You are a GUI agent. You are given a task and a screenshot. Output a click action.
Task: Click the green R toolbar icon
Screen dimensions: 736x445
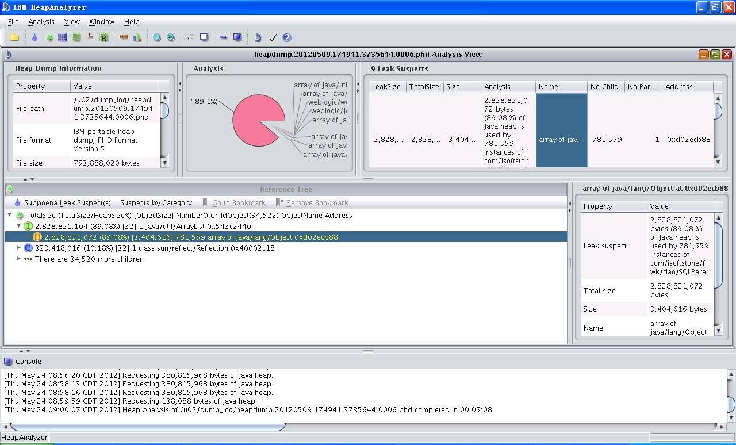(104, 37)
